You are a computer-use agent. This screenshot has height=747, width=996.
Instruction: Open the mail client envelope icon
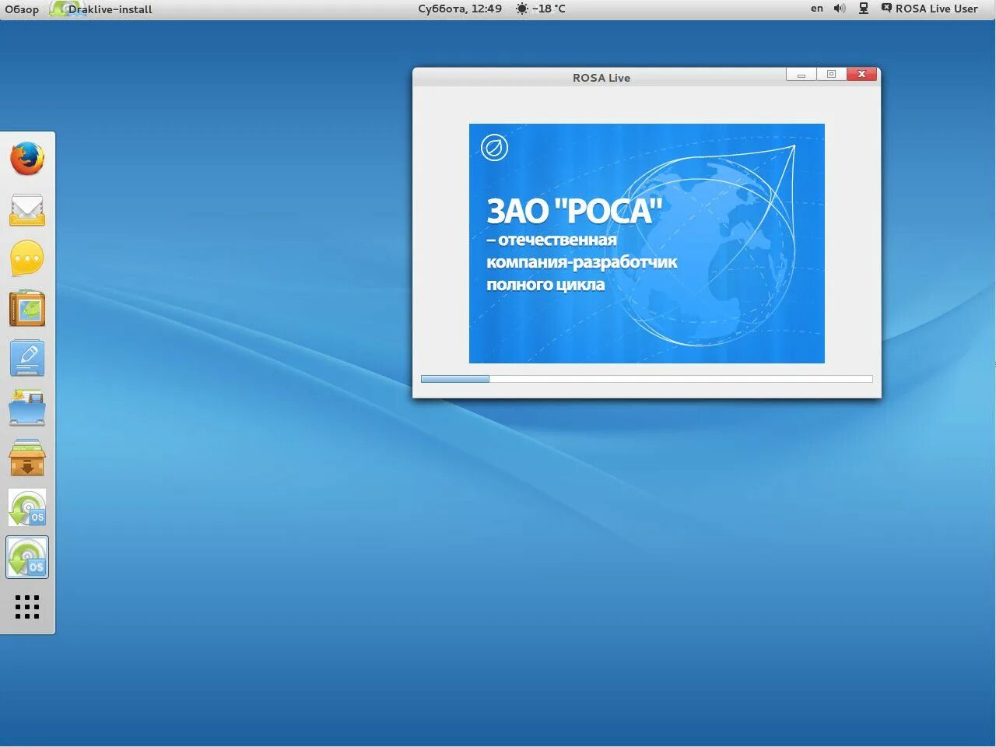click(x=27, y=210)
